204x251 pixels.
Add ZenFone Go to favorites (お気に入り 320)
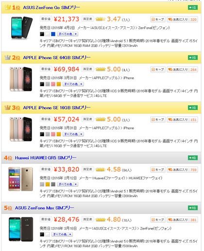(x=182, y=19)
